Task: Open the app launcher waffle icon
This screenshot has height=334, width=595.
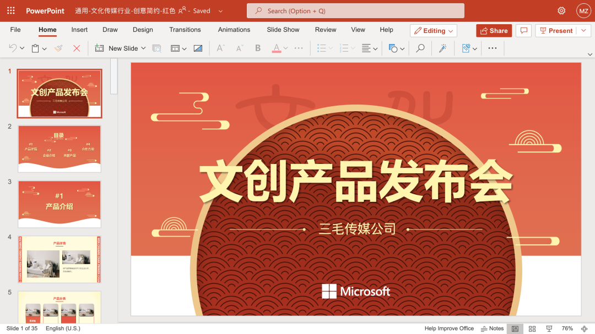Action: point(11,10)
